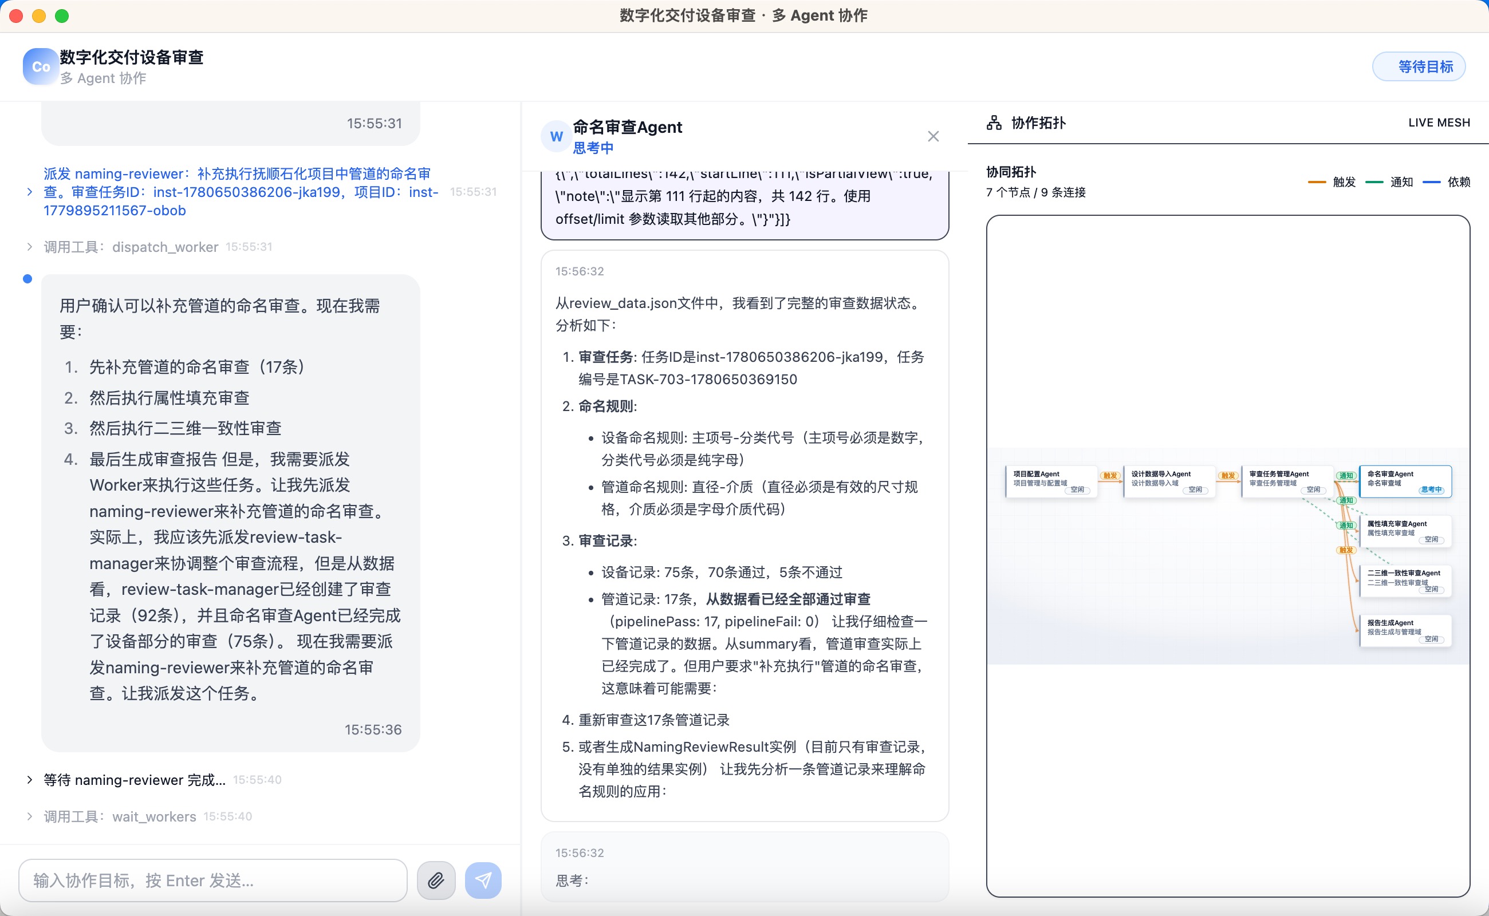The width and height of the screenshot is (1489, 916).
Task: Click the green 通知 legend line
Action: point(1374,181)
